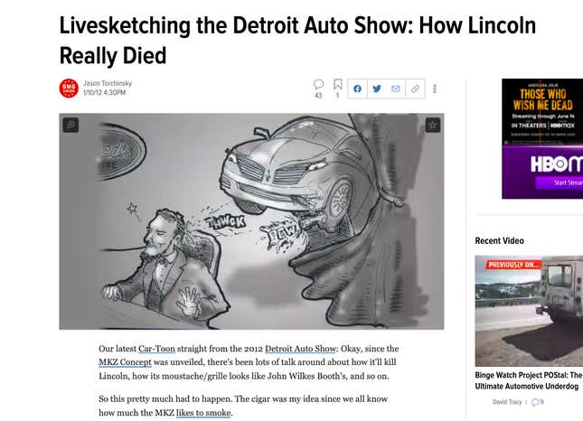Play the Project POStal video thumbnail
Image resolution: width=583 pixels, height=421 pixels.
coord(529,311)
